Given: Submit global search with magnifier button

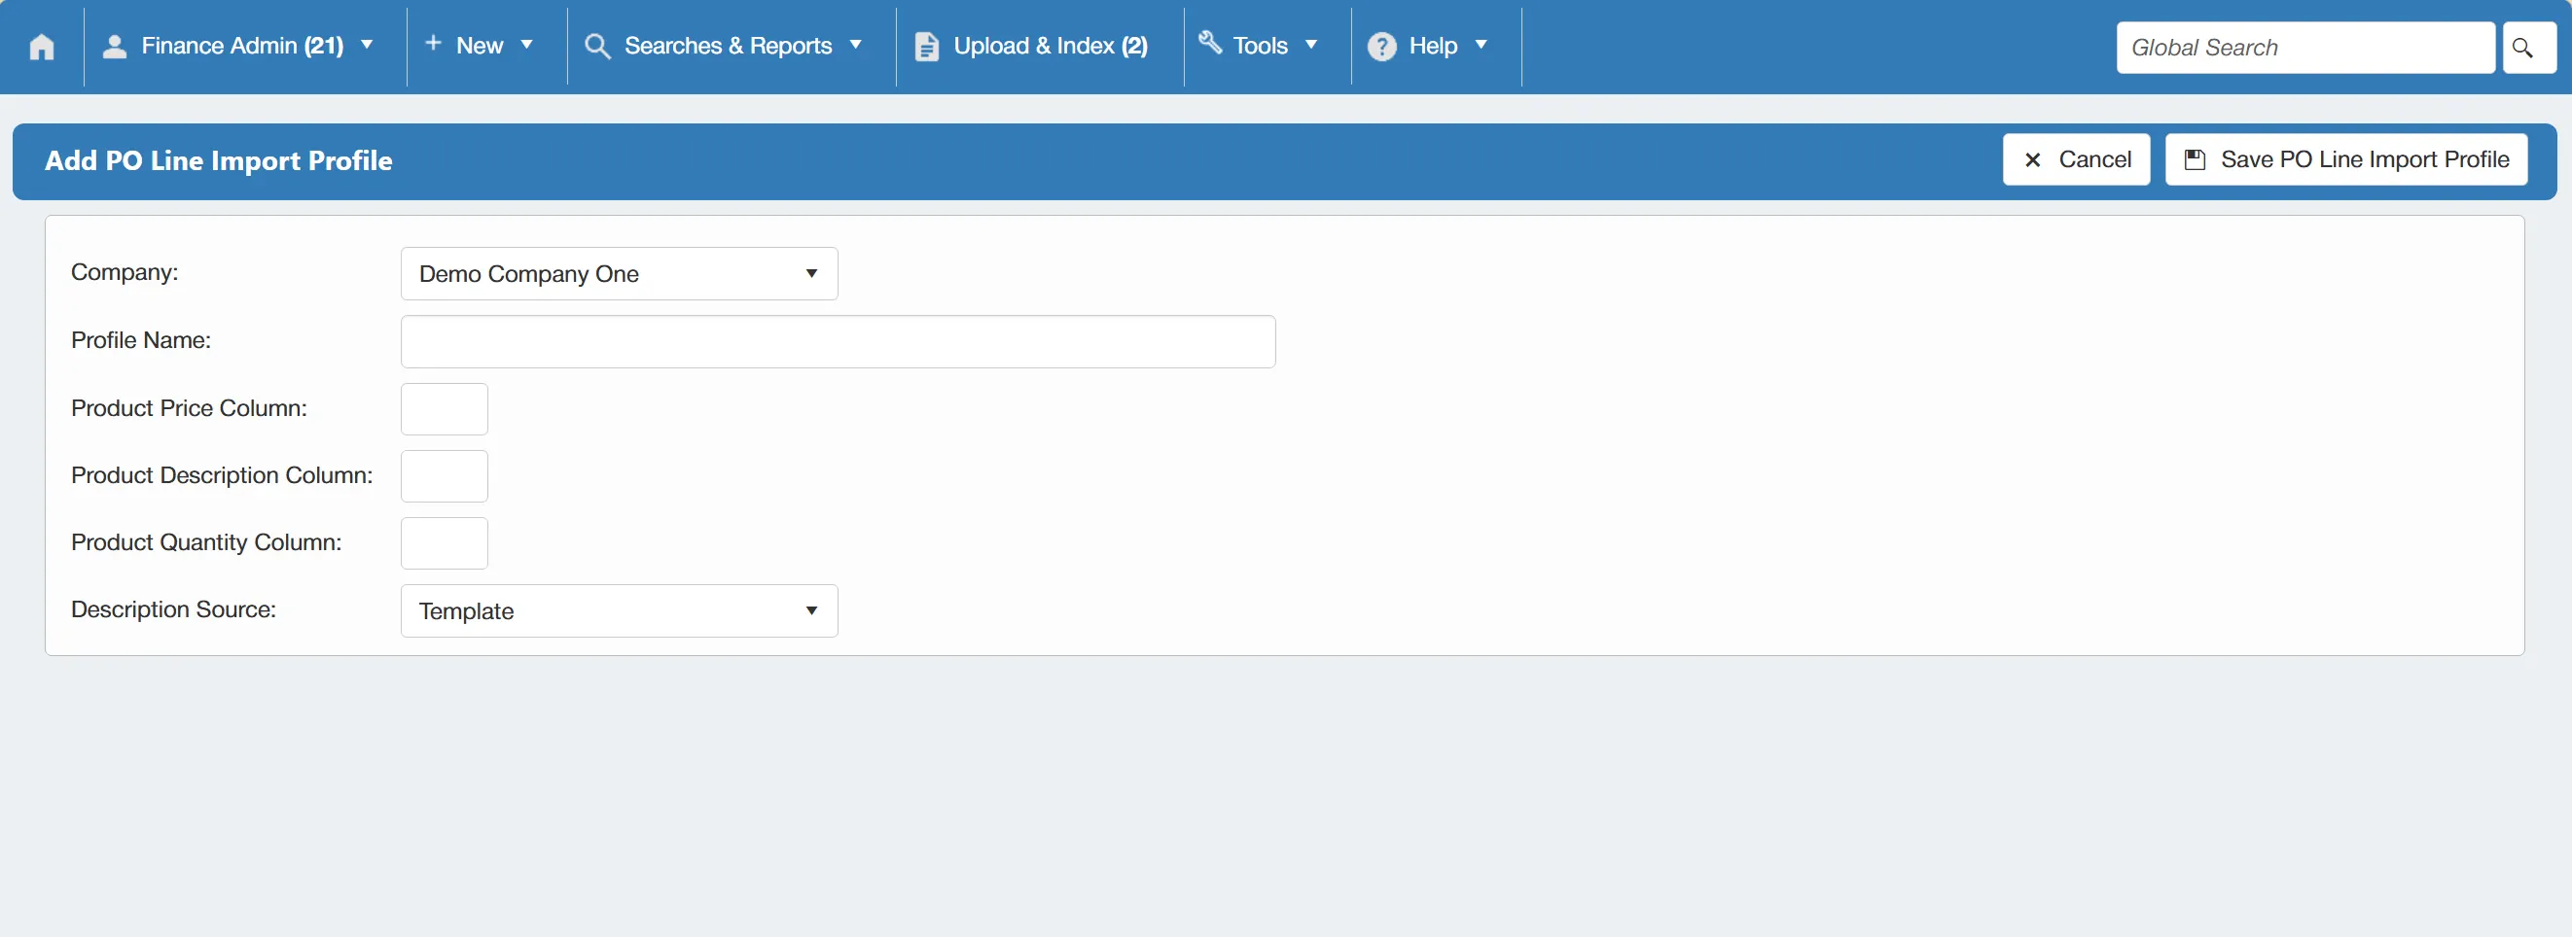Looking at the screenshot, I should pos(2528,48).
